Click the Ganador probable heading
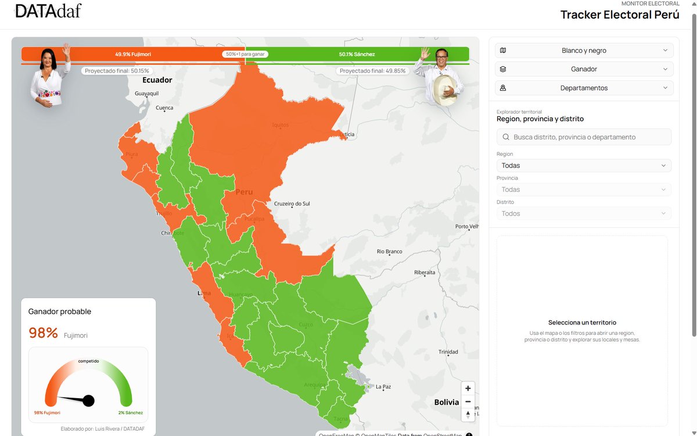Image resolution: width=697 pixels, height=436 pixels. click(60, 312)
